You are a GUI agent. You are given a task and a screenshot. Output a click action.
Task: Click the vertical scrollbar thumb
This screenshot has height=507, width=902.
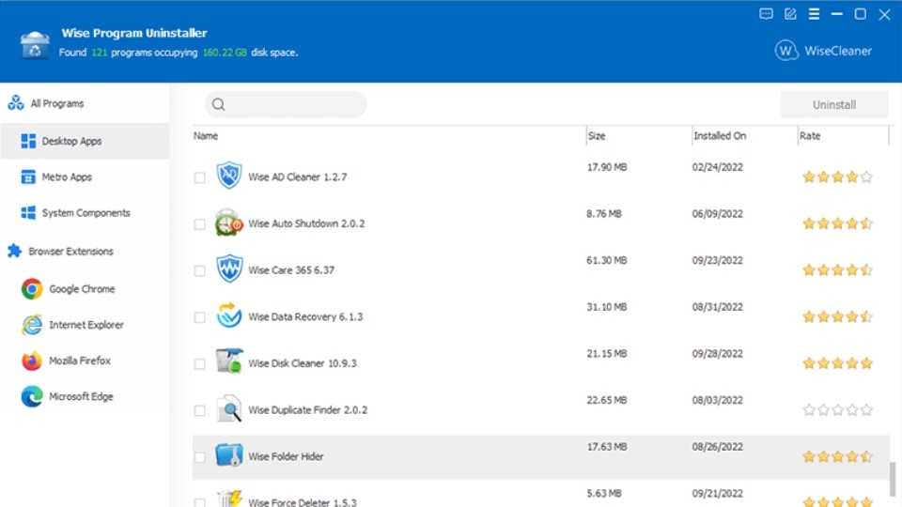pyautogui.click(x=893, y=478)
